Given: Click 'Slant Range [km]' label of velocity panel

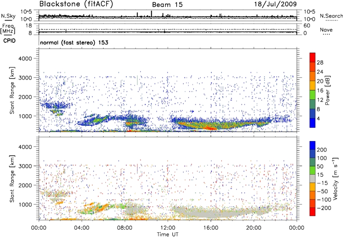Looking at the screenshot, I should point(12,179).
